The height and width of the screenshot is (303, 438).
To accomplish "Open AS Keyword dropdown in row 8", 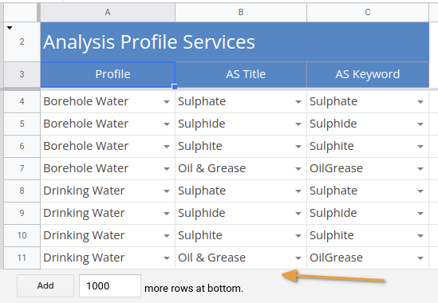I will (420, 191).
